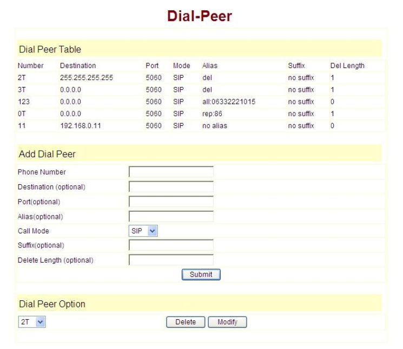This screenshot has width=403, height=349.
Task: Click the Alias column header
Action: pos(210,65)
